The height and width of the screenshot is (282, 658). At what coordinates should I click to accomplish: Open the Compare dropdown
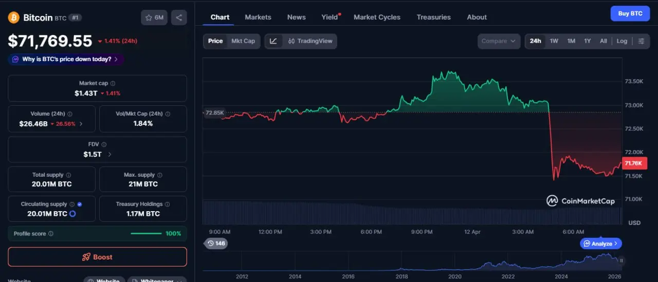(499, 41)
